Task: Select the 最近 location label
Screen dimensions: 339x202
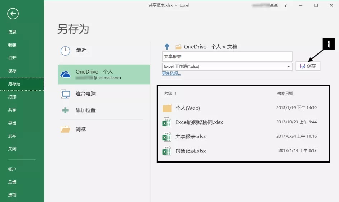Action: 81,50
